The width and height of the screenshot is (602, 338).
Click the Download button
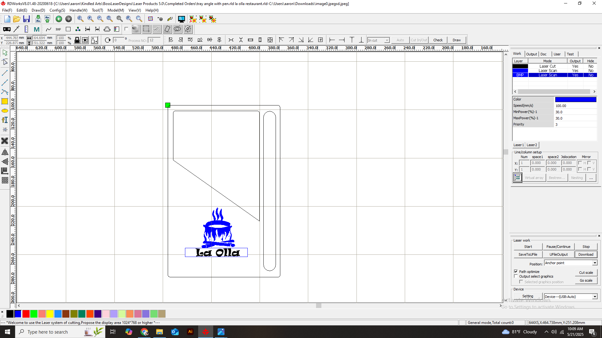click(x=586, y=254)
